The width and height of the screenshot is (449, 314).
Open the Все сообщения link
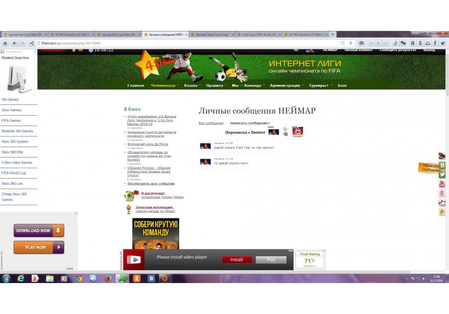211,123
